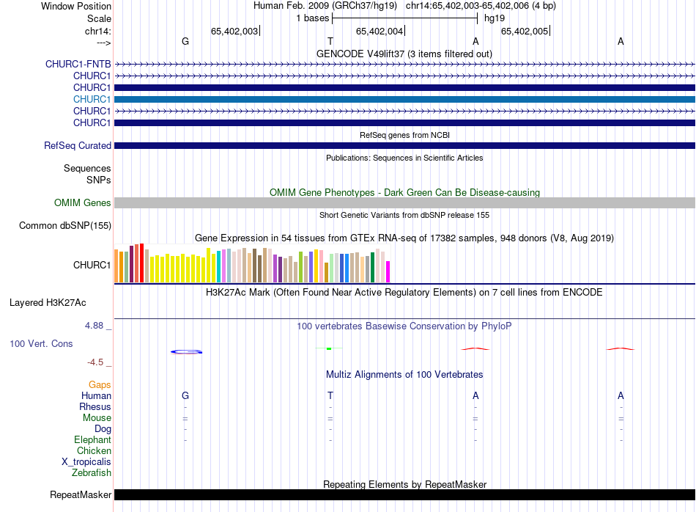
Task: Click the 65,402,004 position marker
Action: (x=380, y=31)
